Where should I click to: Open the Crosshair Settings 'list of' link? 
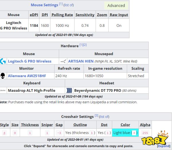pyautogui.click(x=104, y=117)
